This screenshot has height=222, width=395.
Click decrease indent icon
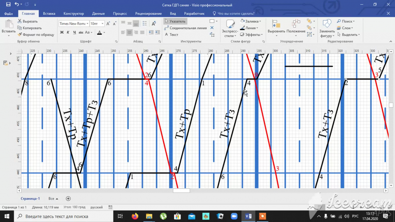pos(151,32)
